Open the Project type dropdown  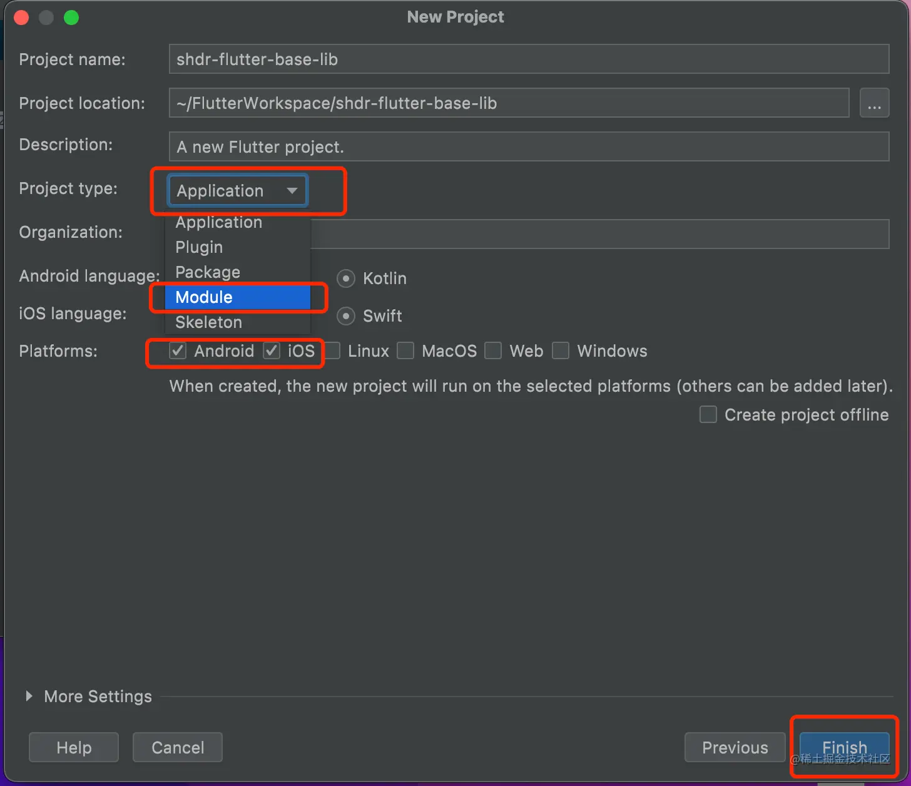[x=238, y=191]
